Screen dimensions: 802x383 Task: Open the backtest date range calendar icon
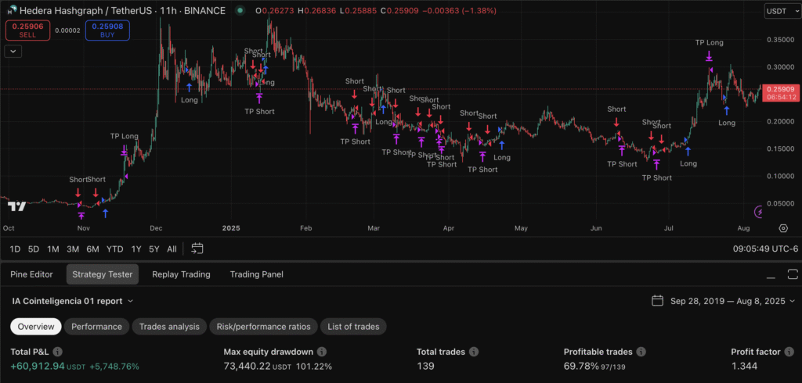[658, 300]
